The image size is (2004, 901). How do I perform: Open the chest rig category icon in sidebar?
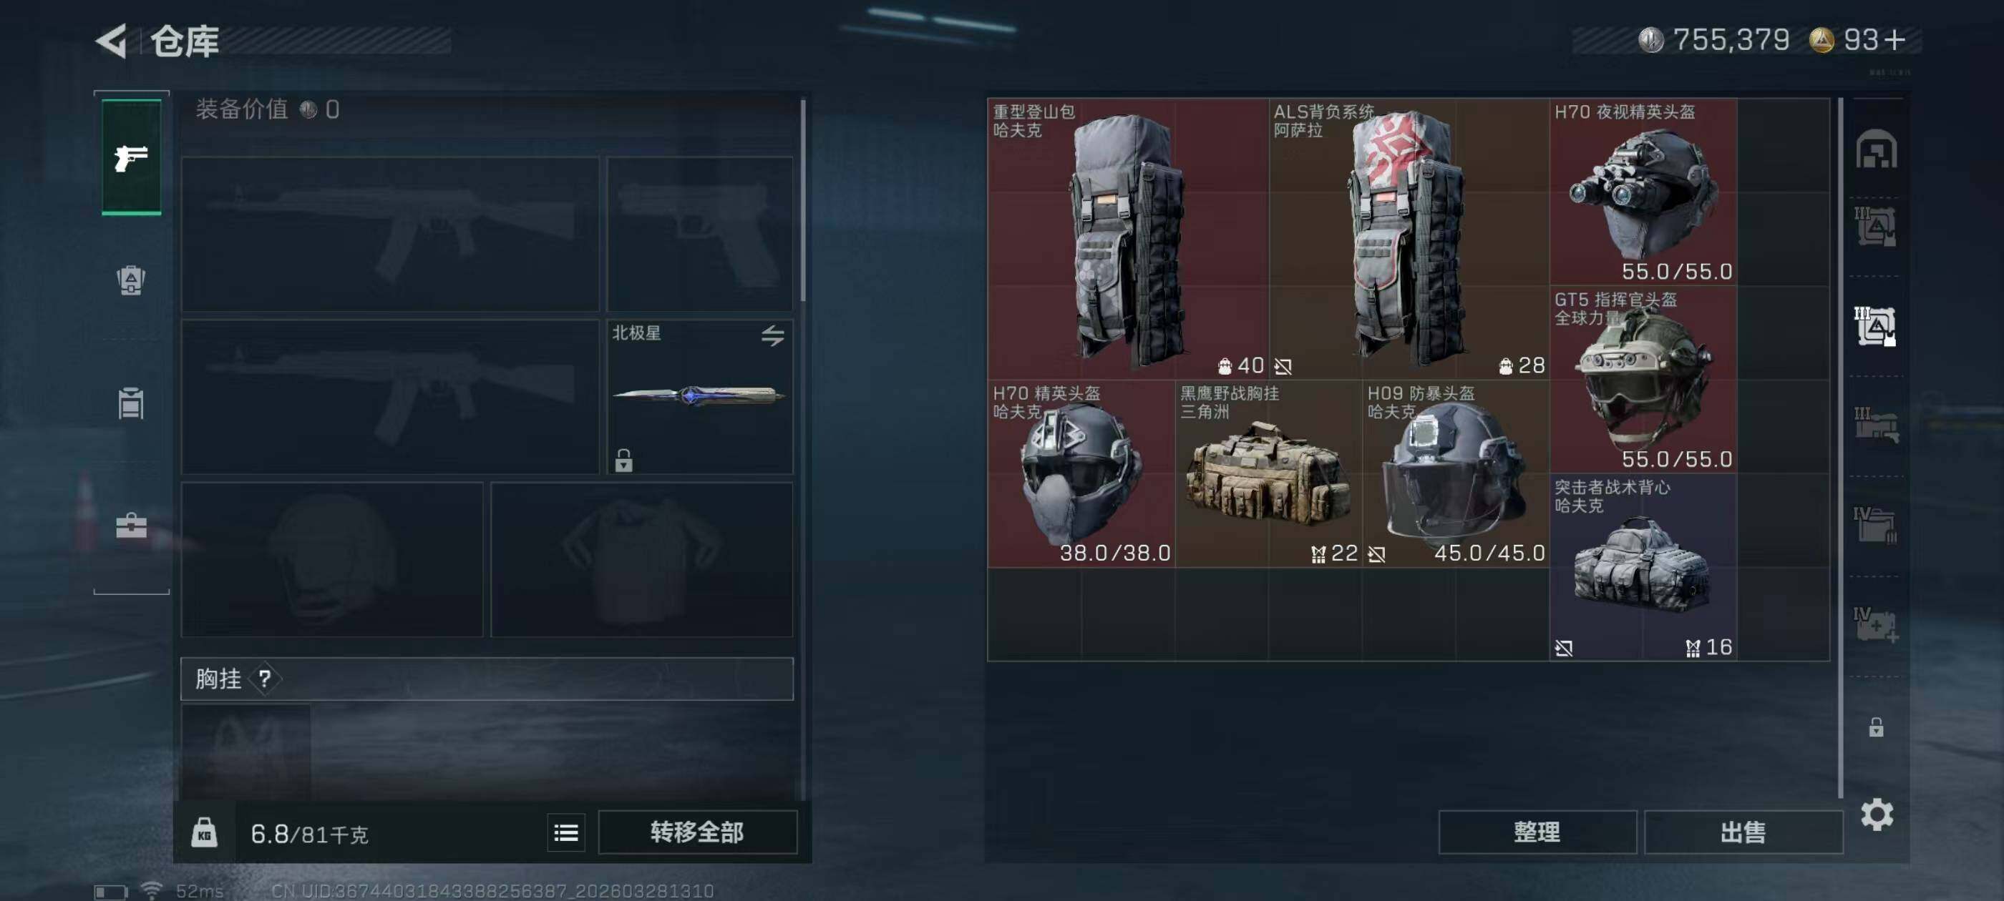pos(131,403)
